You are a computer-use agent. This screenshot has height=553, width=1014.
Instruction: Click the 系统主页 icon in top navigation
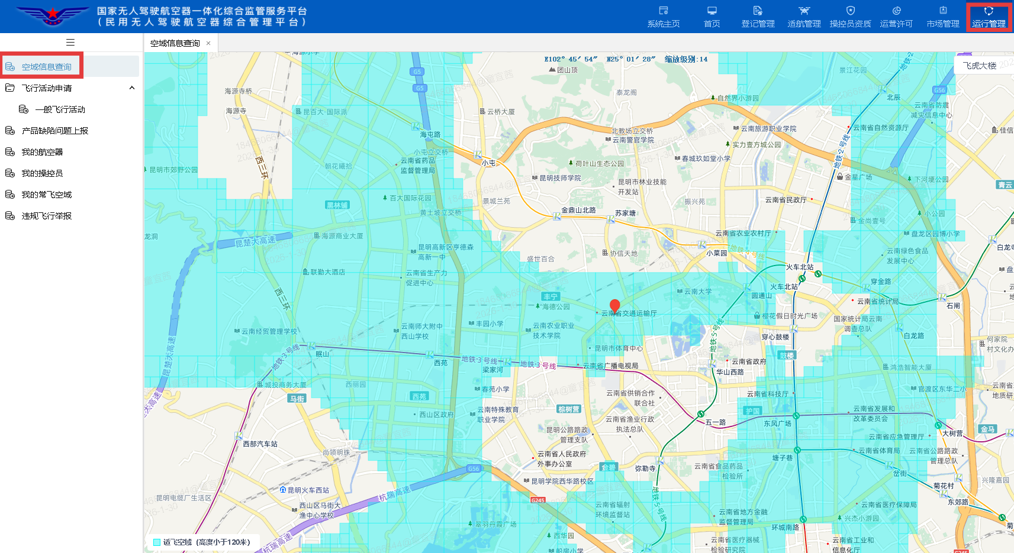click(663, 11)
